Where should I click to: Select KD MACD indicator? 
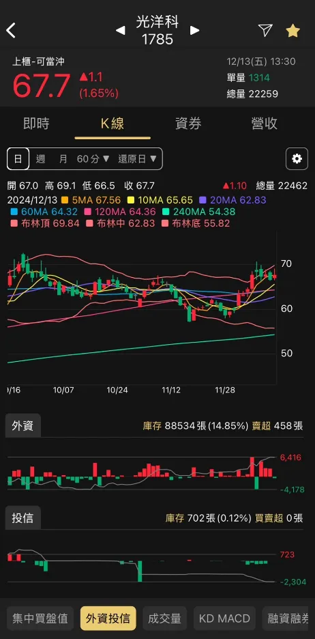tap(224, 619)
